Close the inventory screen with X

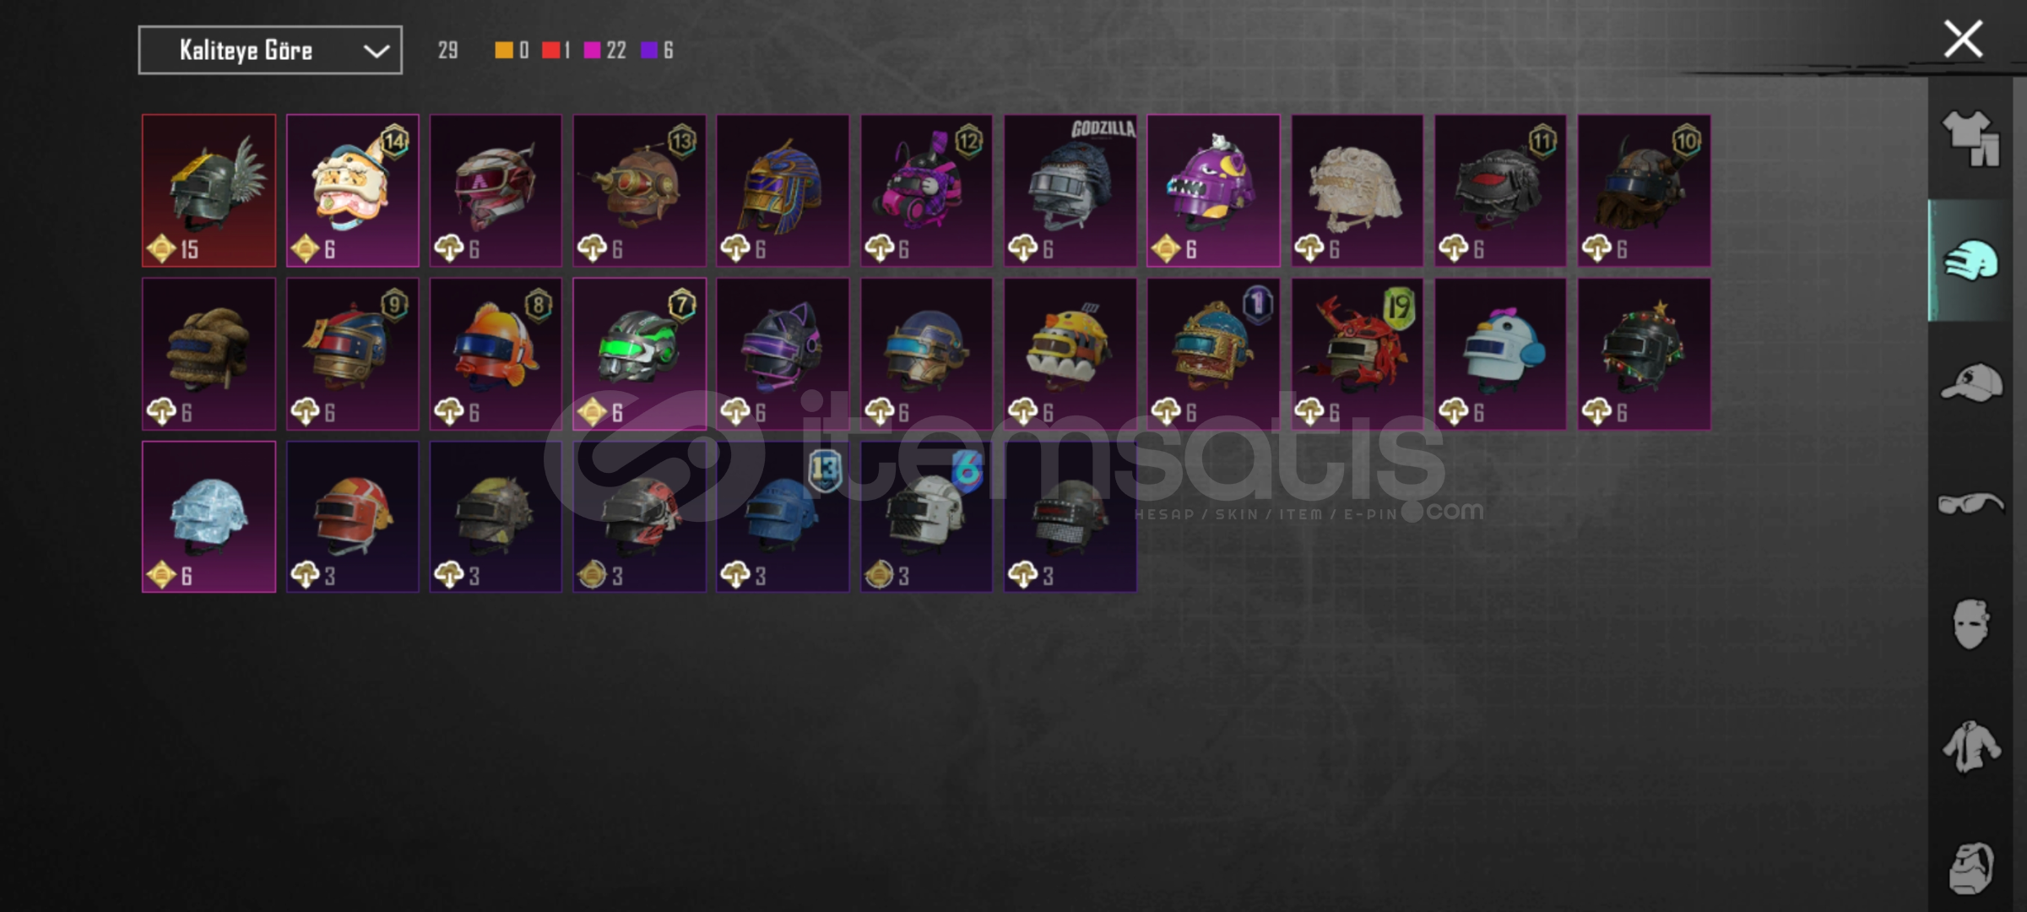1963,39
